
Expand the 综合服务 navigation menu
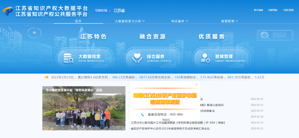[x=180, y=21]
